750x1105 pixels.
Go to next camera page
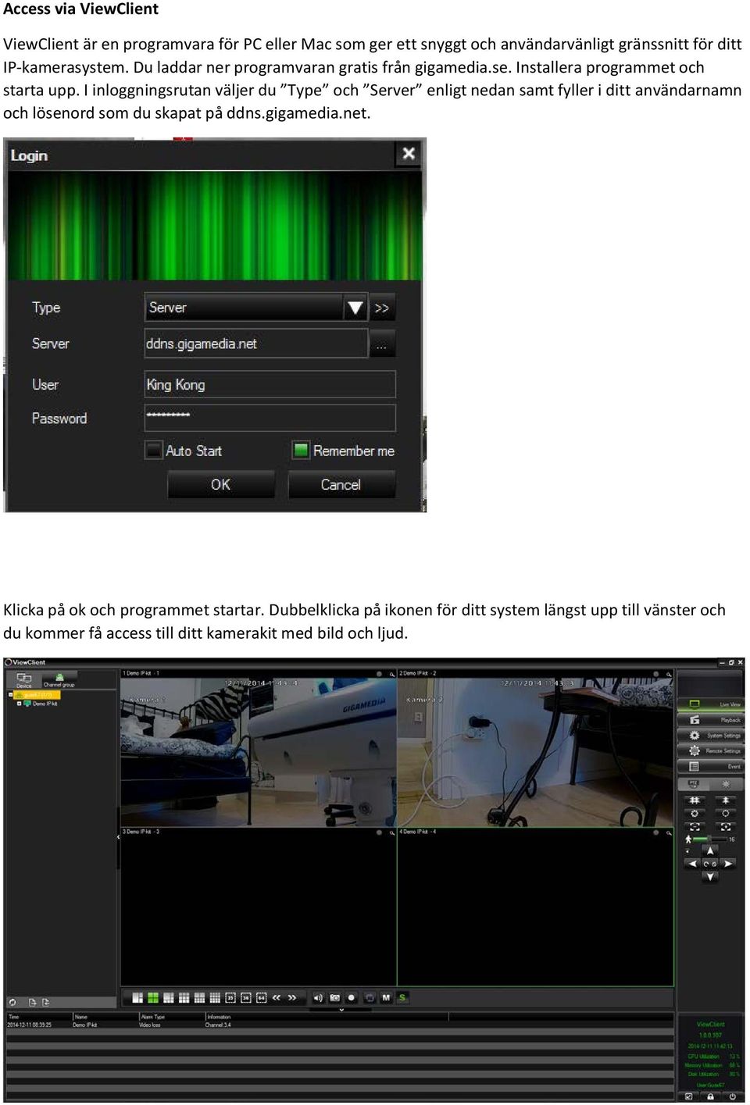[x=292, y=998]
